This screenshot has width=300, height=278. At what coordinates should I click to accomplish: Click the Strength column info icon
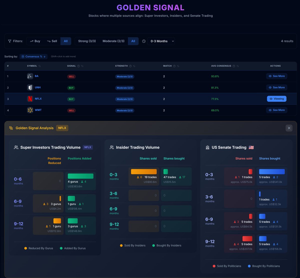pyautogui.click(x=130, y=66)
